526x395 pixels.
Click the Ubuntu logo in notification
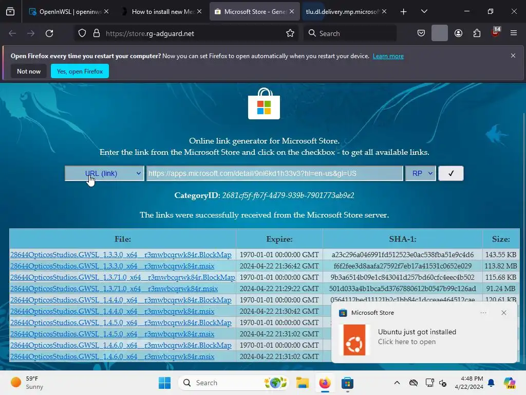[354, 340]
